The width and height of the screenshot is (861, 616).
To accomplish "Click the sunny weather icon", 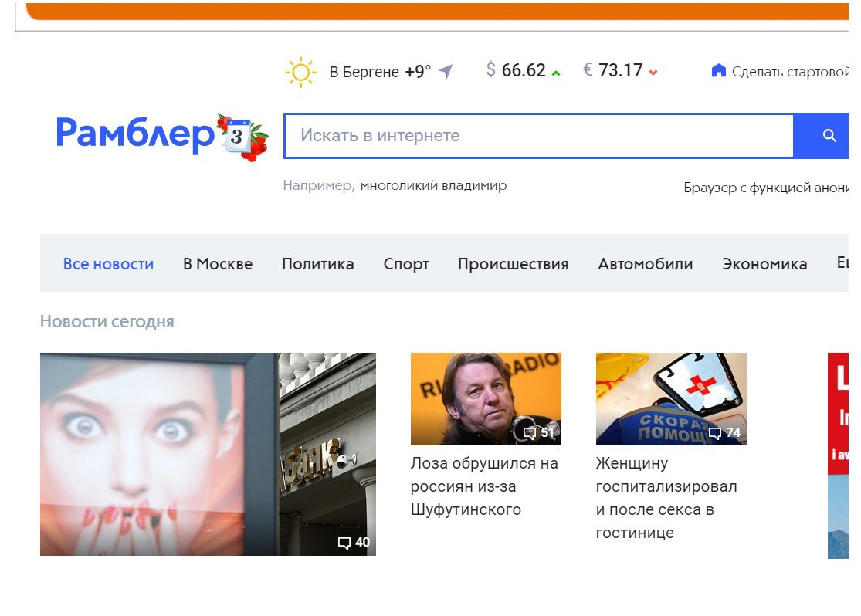I will [301, 72].
